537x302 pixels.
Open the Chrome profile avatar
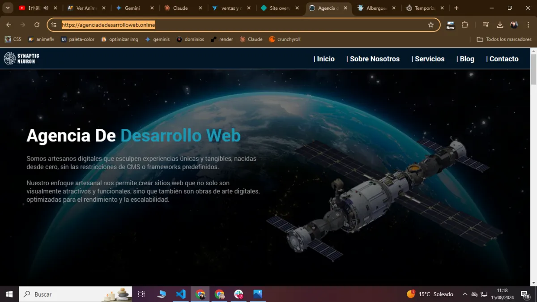(514, 25)
